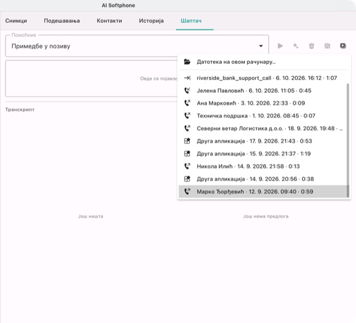
Task: Click the trash delete icon
Action: coord(311,46)
